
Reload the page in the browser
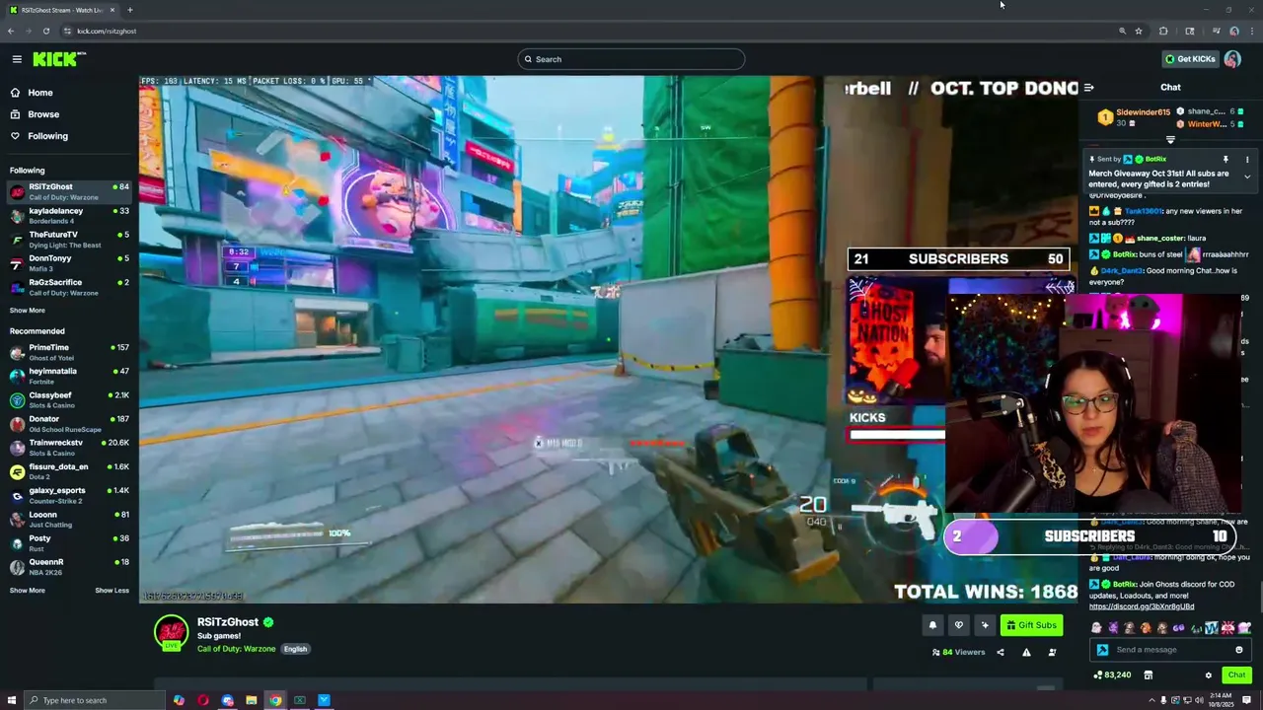click(x=45, y=31)
